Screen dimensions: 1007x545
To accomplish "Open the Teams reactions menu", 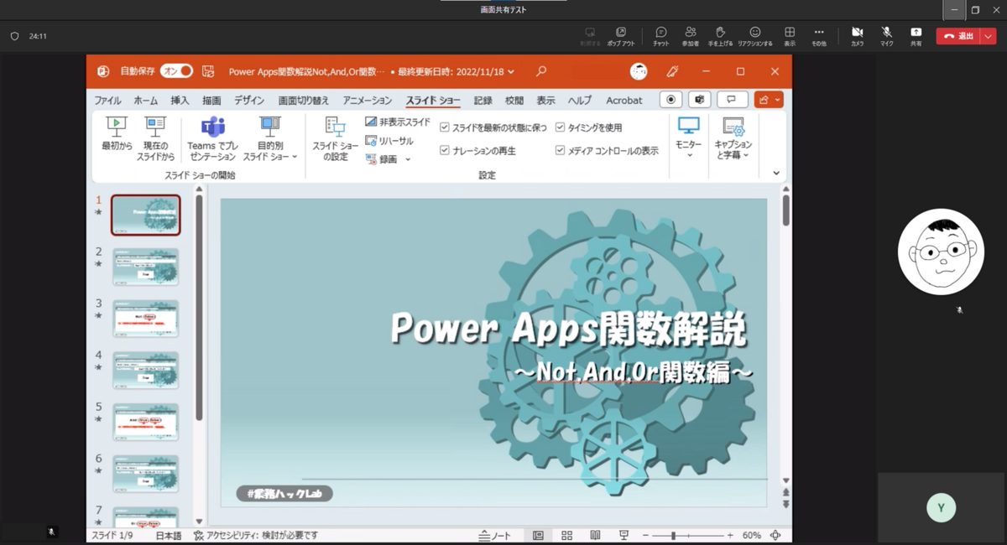I will pos(755,35).
